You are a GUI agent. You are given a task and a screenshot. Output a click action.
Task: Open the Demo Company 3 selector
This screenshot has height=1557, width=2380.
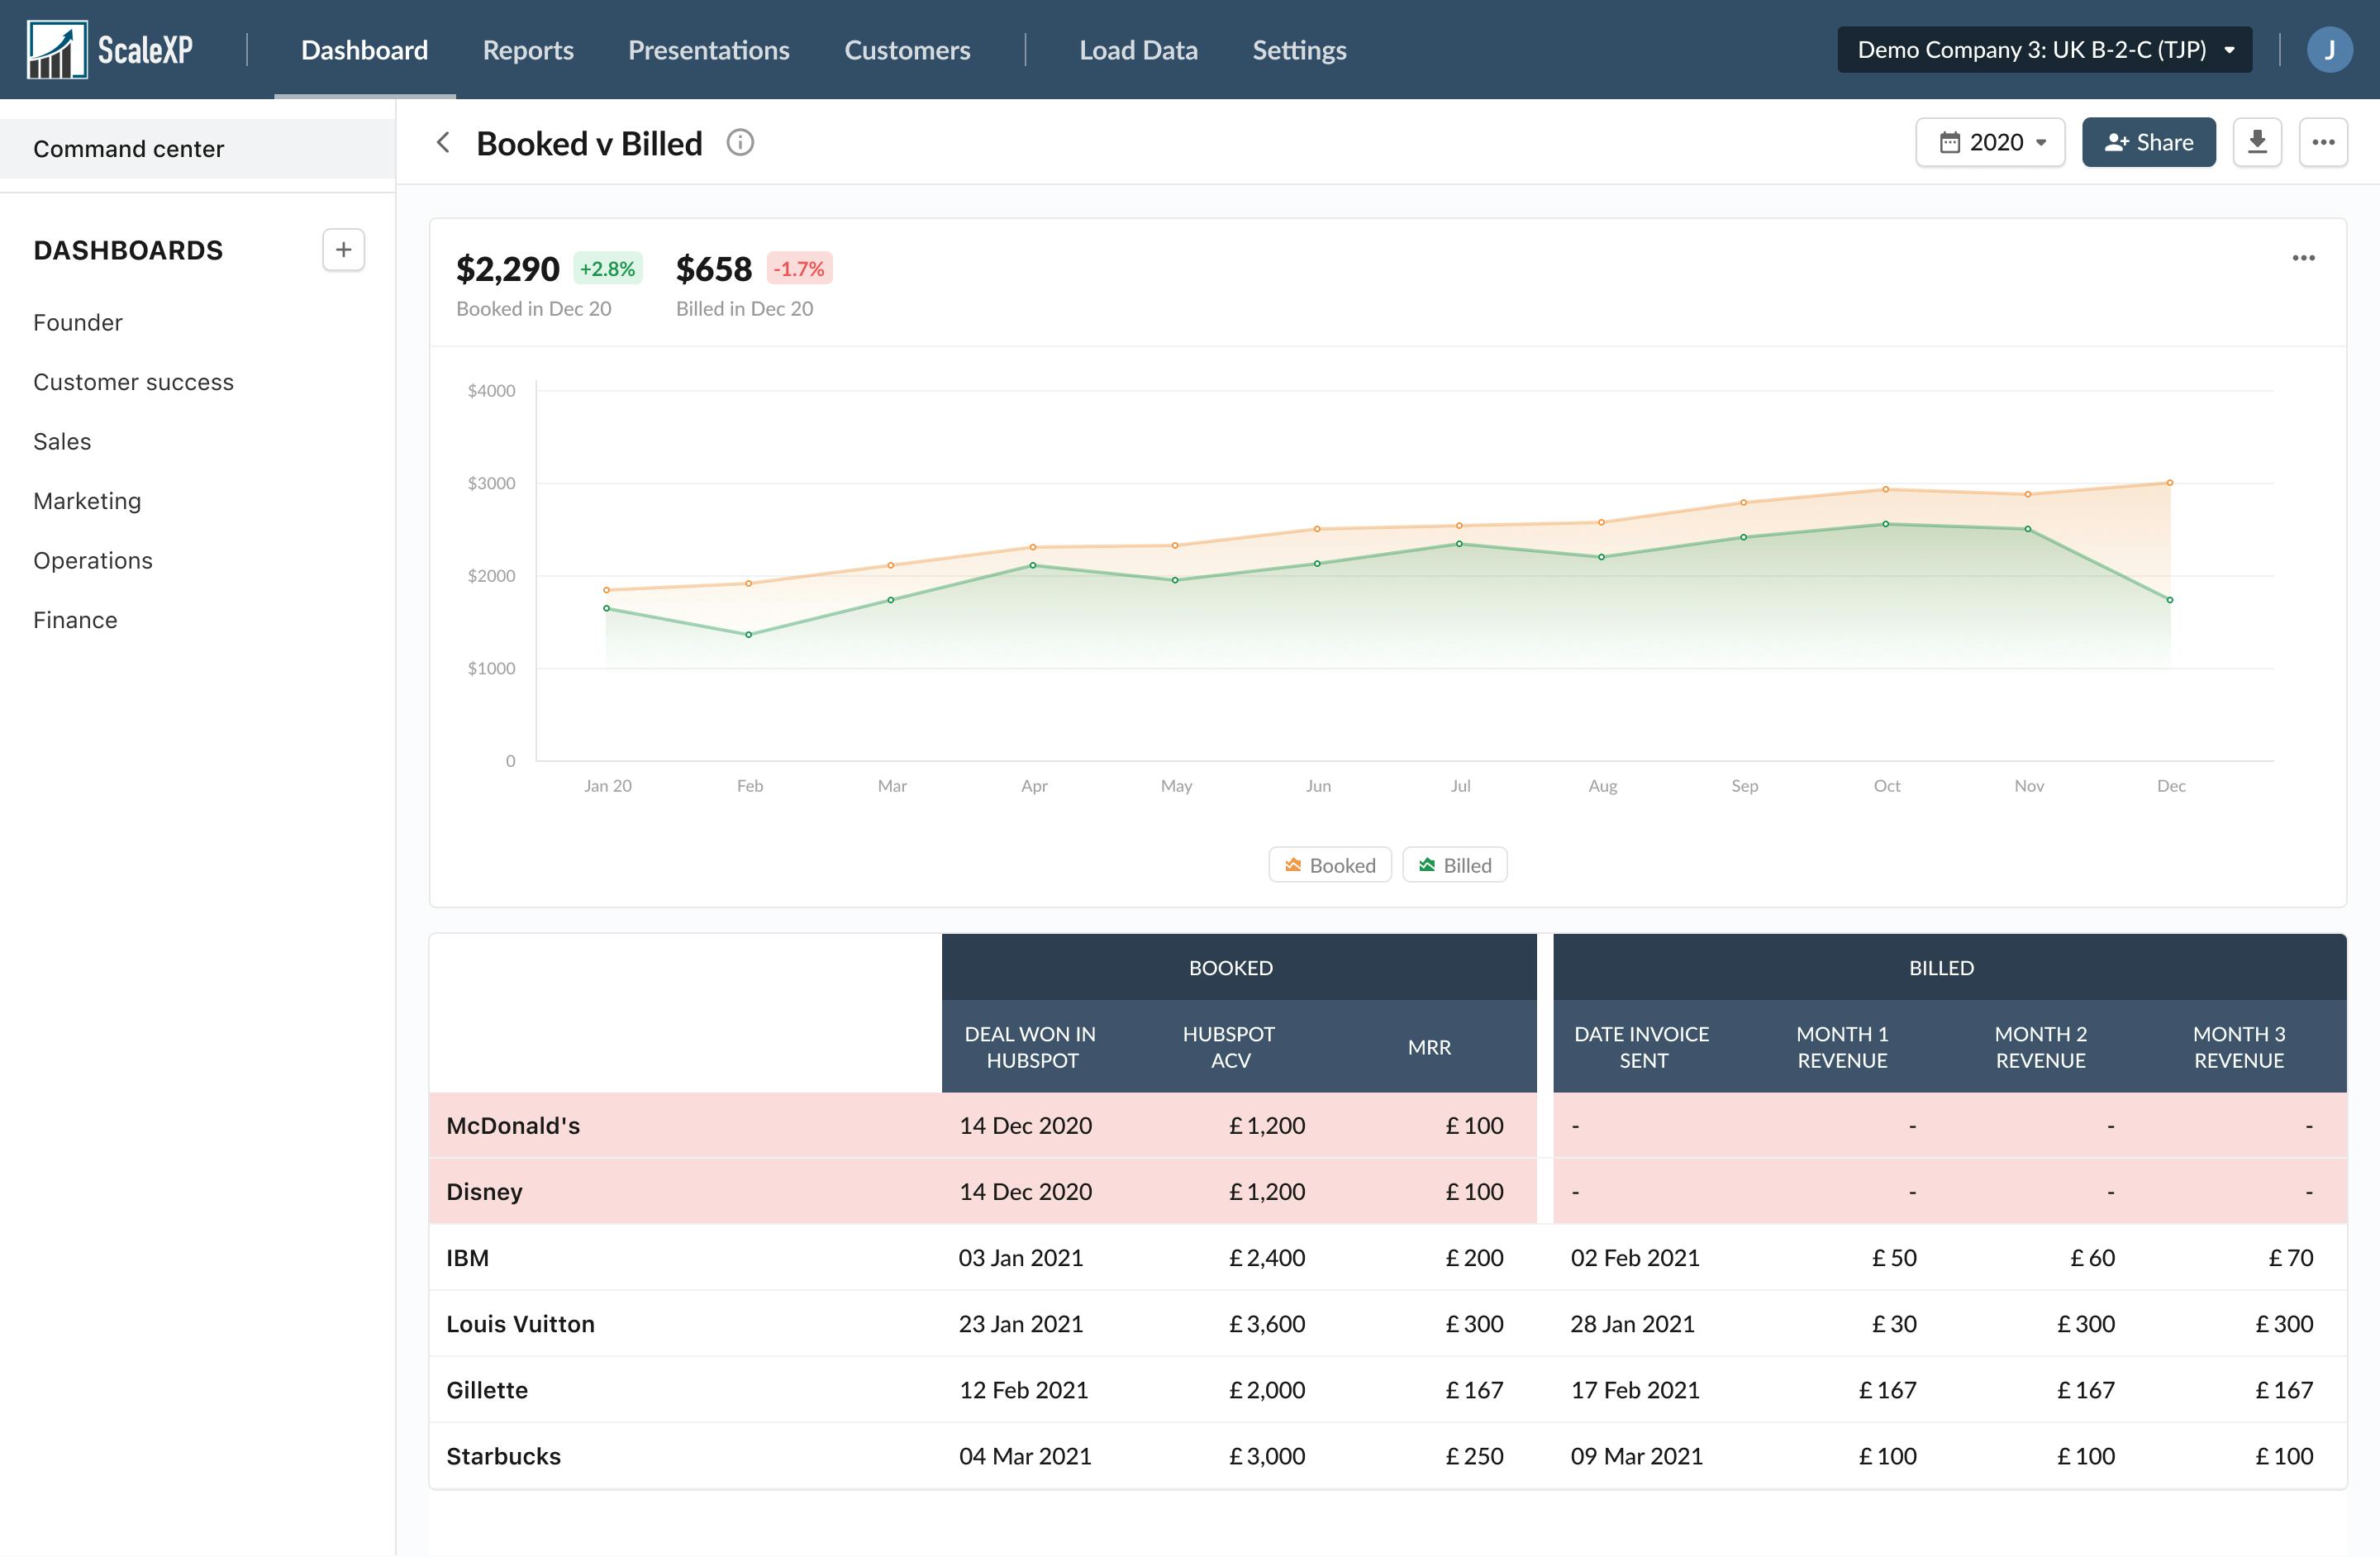click(x=2043, y=48)
